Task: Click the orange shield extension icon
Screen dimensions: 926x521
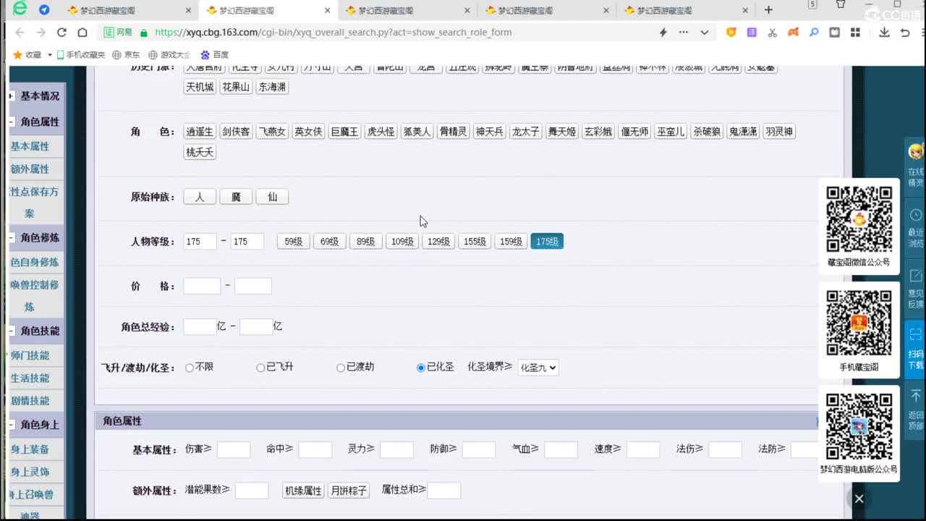Action: (x=731, y=33)
